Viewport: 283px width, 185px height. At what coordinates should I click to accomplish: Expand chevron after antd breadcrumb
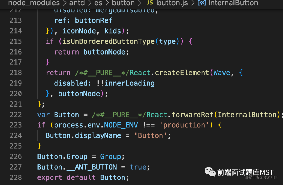click(90, 3)
